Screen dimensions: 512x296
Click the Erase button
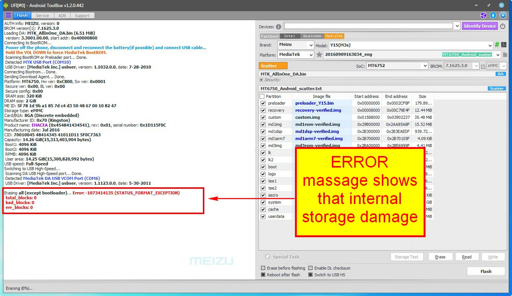pos(440,257)
